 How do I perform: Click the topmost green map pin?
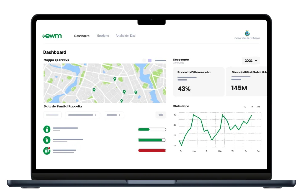tap(115, 79)
